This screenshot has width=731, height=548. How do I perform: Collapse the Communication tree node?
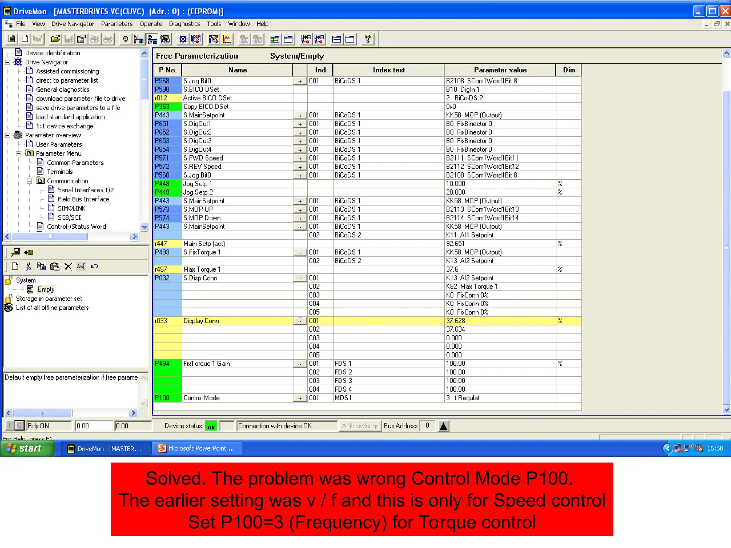30,181
